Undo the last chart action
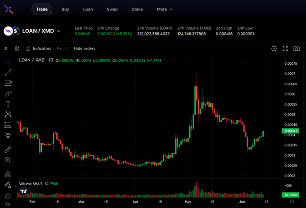The width and height of the screenshot is (306, 208). [59, 49]
